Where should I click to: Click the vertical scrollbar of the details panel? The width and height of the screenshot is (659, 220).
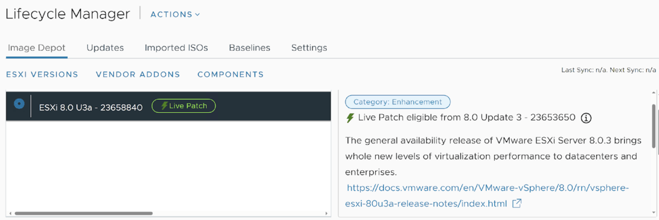click(x=654, y=125)
